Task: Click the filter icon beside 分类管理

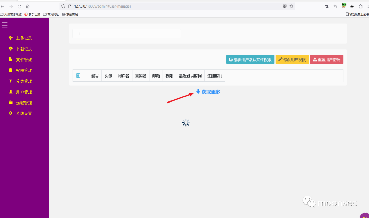Action: click(10, 81)
